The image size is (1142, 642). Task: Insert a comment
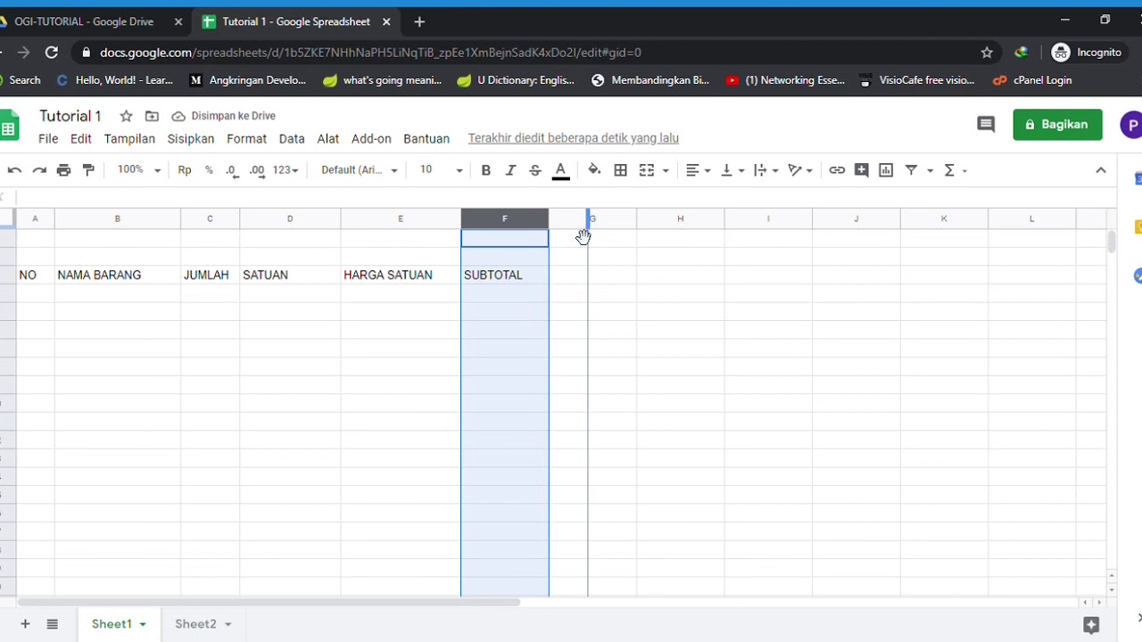[x=861, y=170]
